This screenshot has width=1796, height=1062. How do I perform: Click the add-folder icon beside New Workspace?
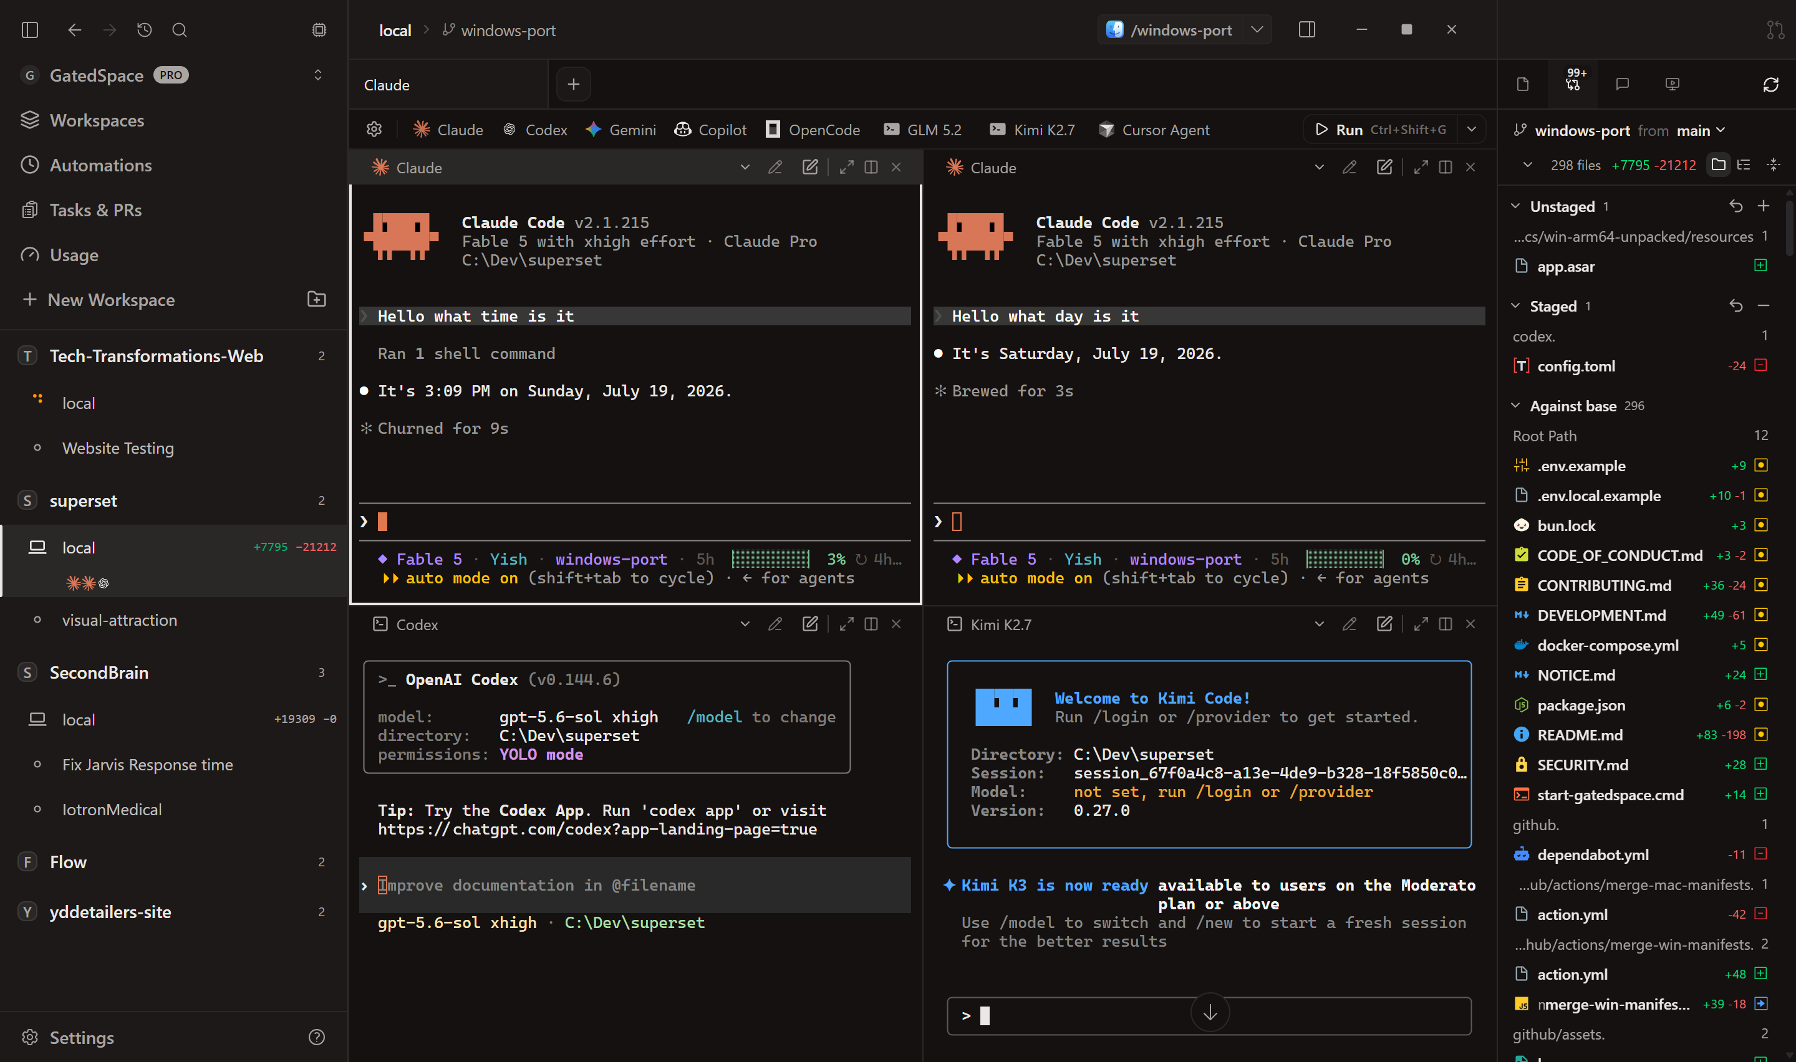[x=316, y=299]
